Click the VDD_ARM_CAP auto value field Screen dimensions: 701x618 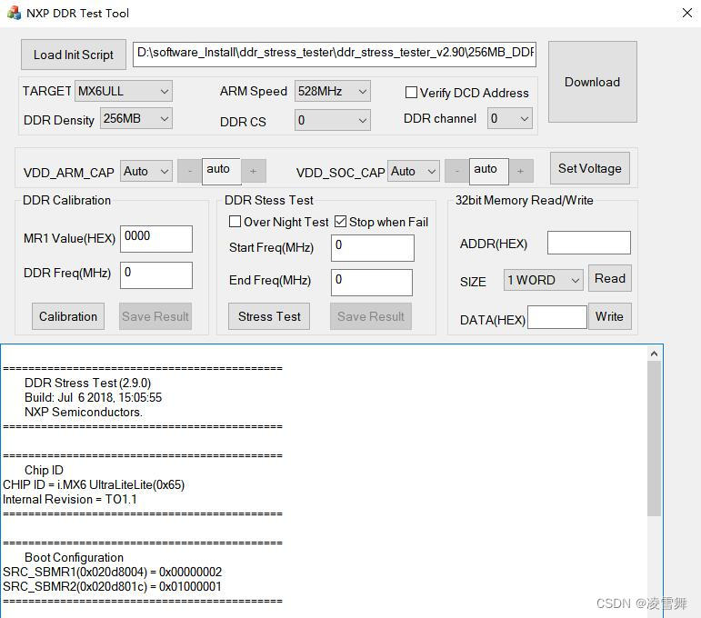coord(222,171)
